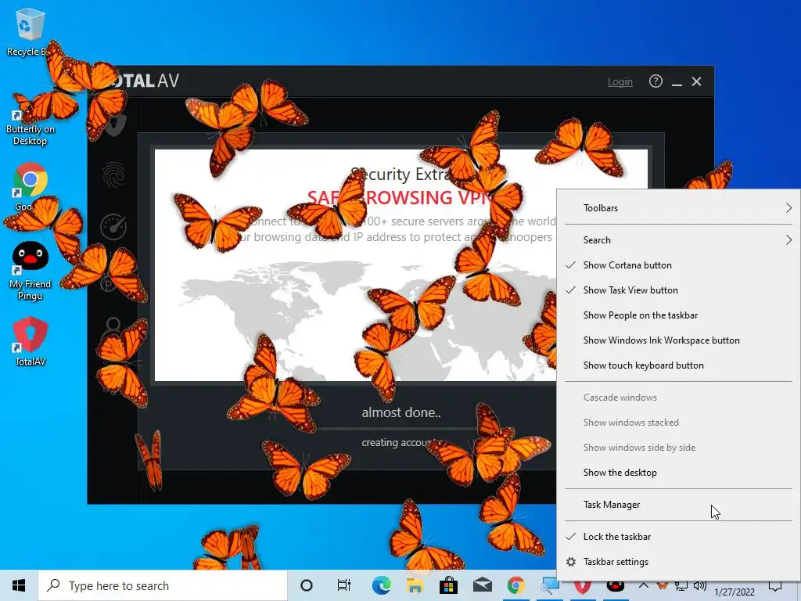Enable Show People on the taskbar
This screenshot has width=801, height=601.
(x=678, y=315)
